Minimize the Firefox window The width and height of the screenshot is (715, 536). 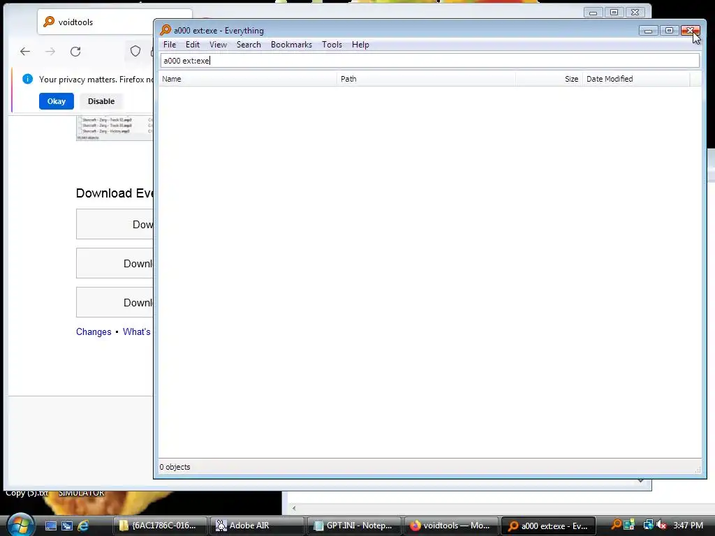[x=594, y=13]
